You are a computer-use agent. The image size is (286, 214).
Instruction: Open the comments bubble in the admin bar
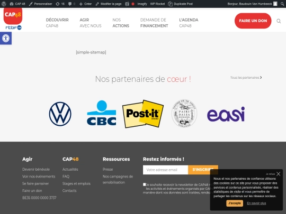[71, 4]
